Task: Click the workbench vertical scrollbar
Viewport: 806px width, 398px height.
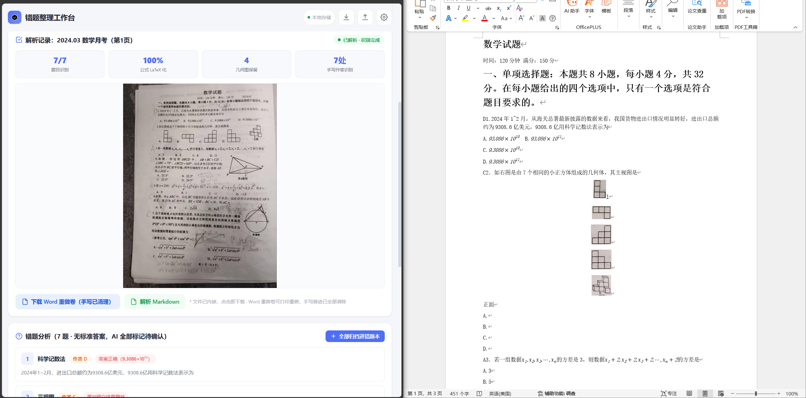Action: (400, 184)
